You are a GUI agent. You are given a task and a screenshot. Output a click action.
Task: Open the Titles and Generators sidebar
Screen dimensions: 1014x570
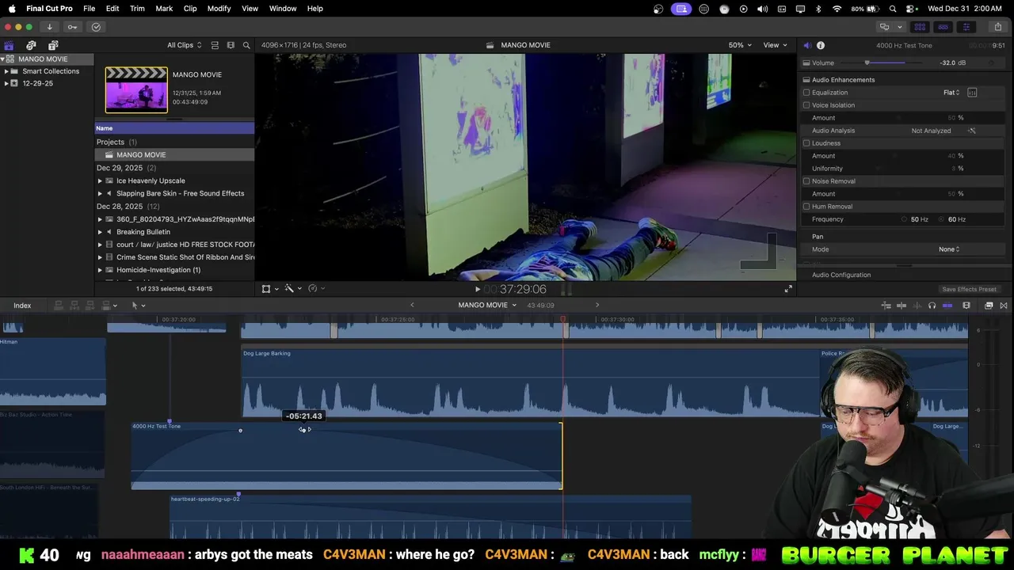coord(53,45)
